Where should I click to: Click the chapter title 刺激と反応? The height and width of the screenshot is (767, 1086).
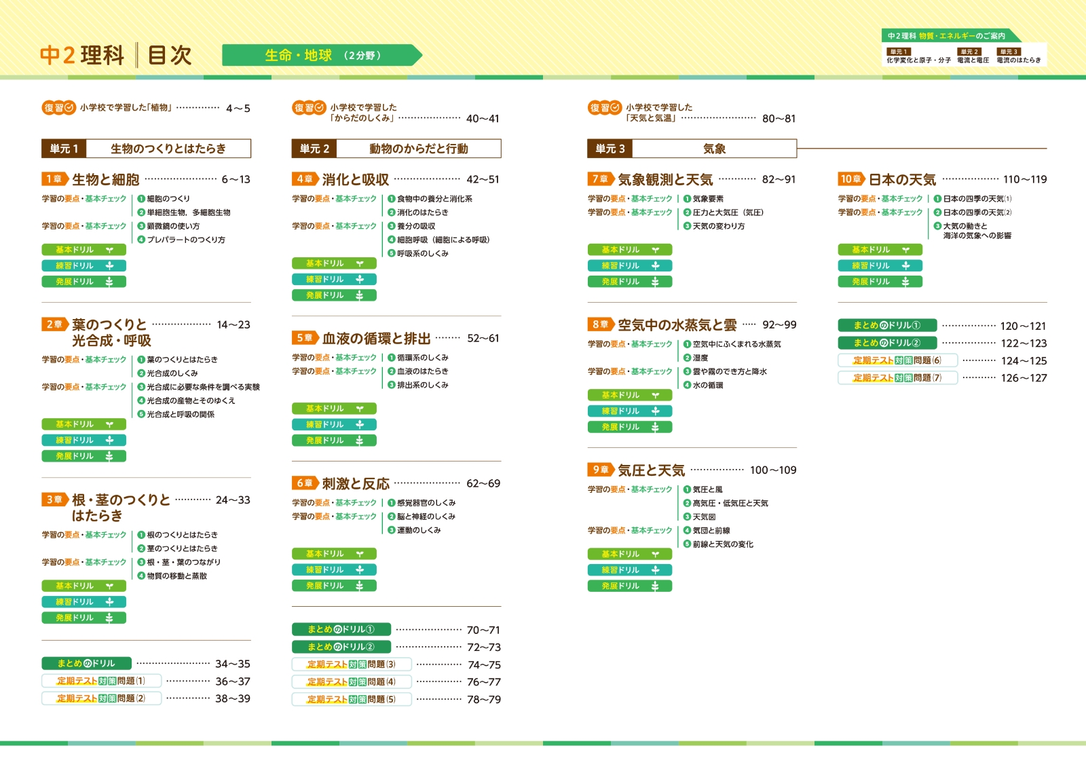click(x=356, y=483)
